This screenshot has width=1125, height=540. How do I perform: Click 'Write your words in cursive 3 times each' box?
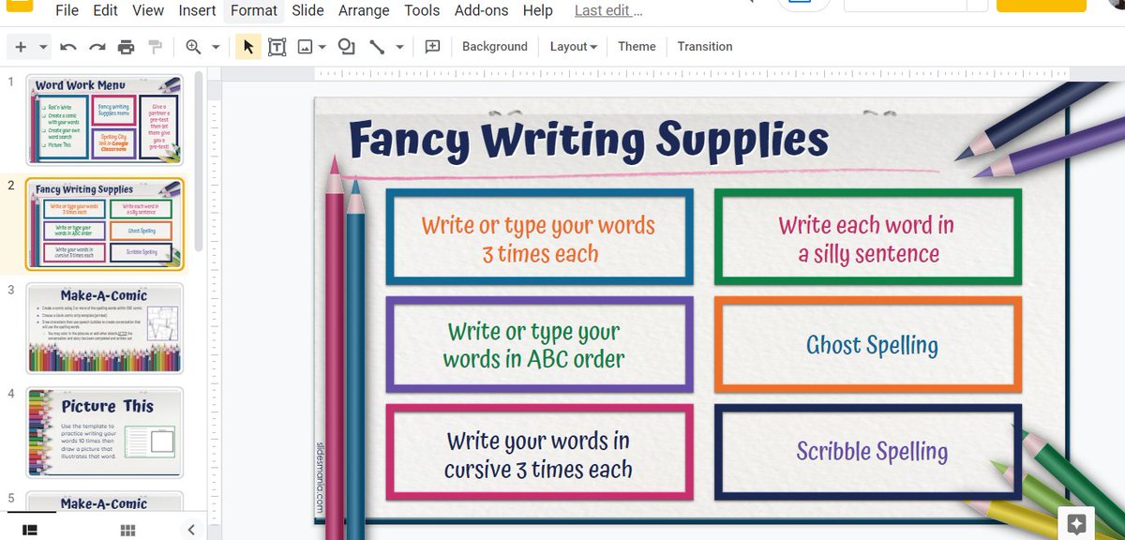(x=539, y=453)
